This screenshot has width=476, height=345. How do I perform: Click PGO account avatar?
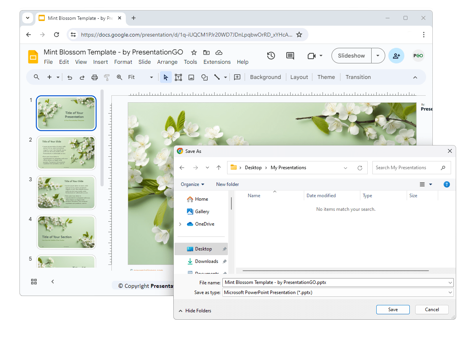[418, 56]
